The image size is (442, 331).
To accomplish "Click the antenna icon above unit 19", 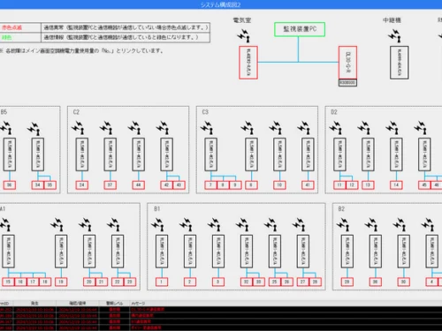I will 57,224.
